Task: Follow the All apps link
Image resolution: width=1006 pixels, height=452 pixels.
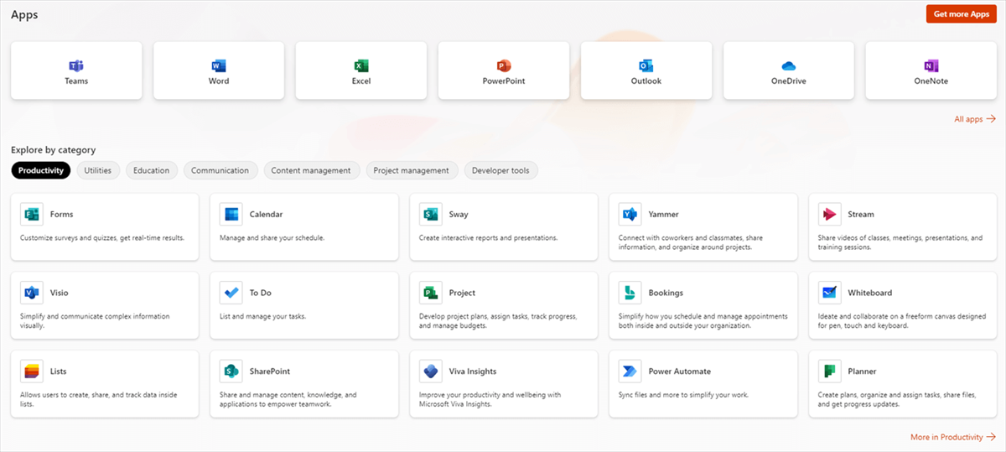Action: 975,119
